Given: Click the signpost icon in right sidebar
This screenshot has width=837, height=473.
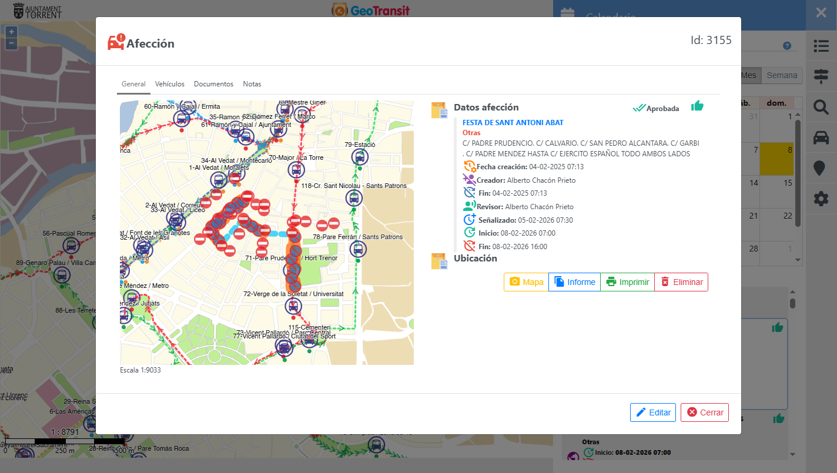Looking at the screenshot, I should point(821,76).
